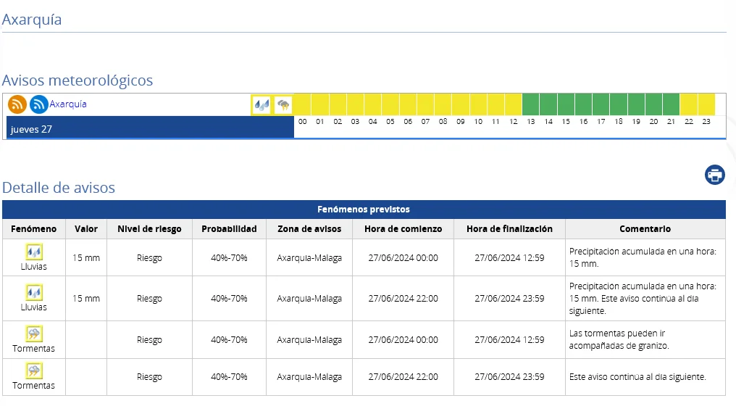Click 15 mm value in first Lluvias row
Image resolution: width=736 pixels, height=414 pixels.
[x=86, y=257]
